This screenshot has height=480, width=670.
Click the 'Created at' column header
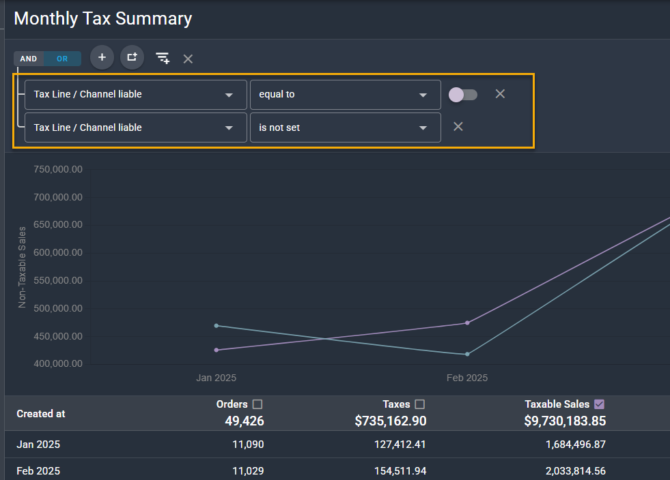[x=41, y=414]
